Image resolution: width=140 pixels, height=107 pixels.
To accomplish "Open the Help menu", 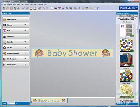I will pyautogui.click(x=45, y=4).
